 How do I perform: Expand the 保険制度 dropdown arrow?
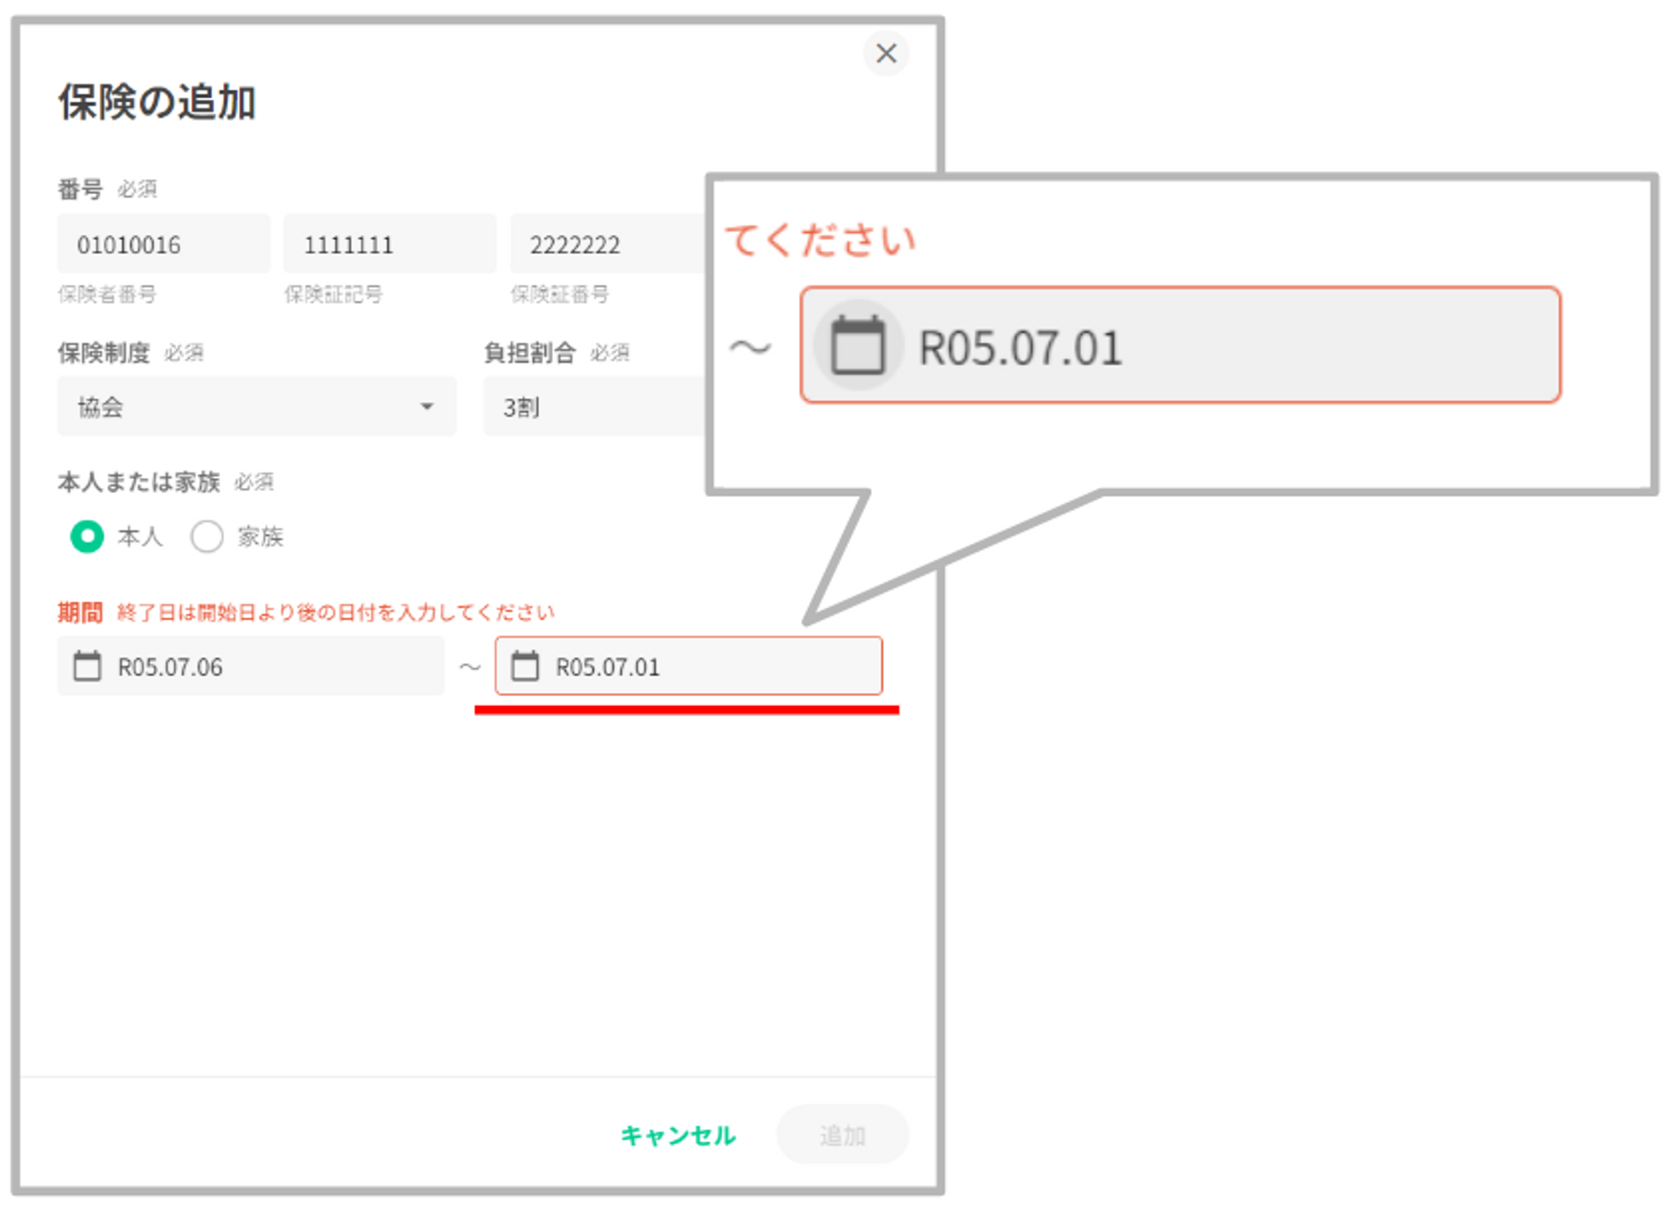426,406
